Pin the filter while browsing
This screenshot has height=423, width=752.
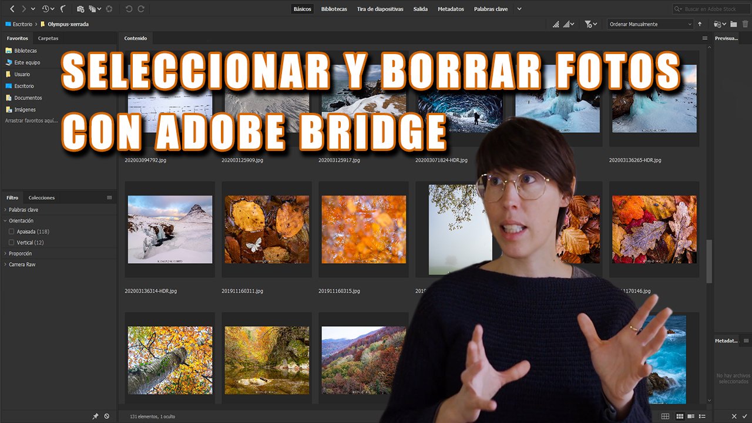pos(96,416)
